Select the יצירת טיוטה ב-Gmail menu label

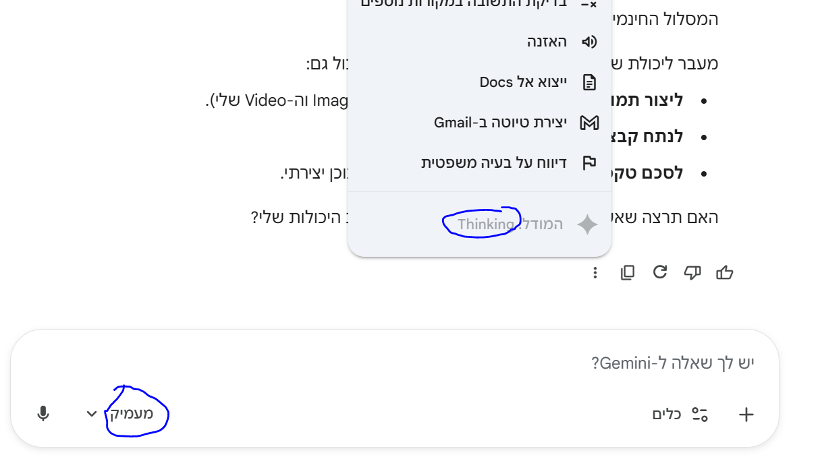pos(500,123)
